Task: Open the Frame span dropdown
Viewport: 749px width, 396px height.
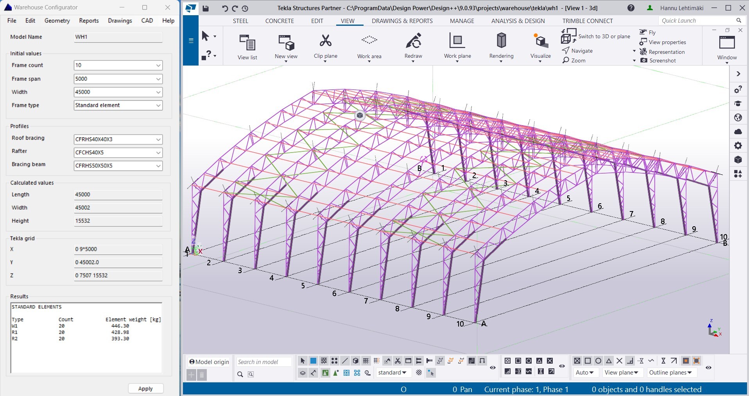Action: point(118,79)
